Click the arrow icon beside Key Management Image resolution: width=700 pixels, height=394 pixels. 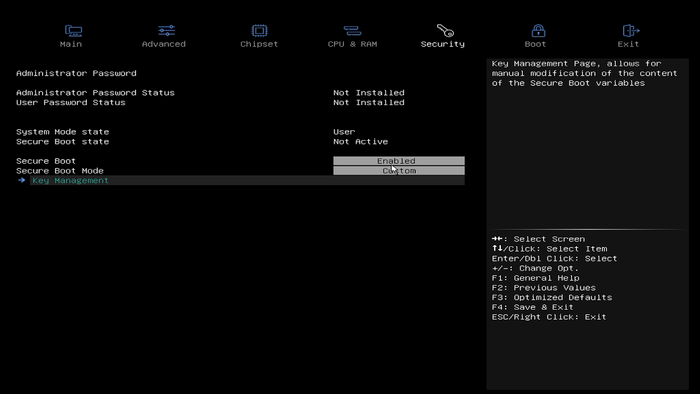pyautogui.click(x=21, y=180)
